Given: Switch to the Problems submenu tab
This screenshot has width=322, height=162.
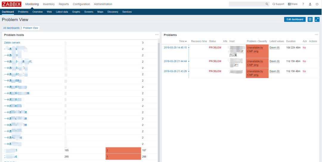Looking at the screenshot, I should tap(23, 12).
